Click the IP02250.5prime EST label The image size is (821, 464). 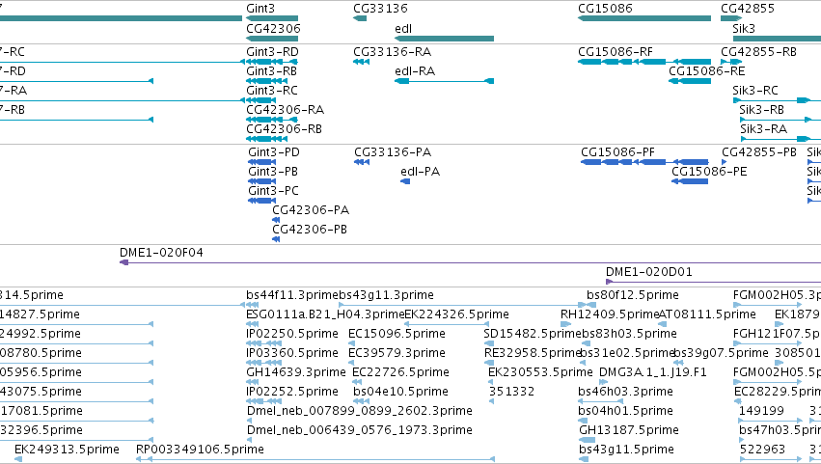tap(292, 334)
